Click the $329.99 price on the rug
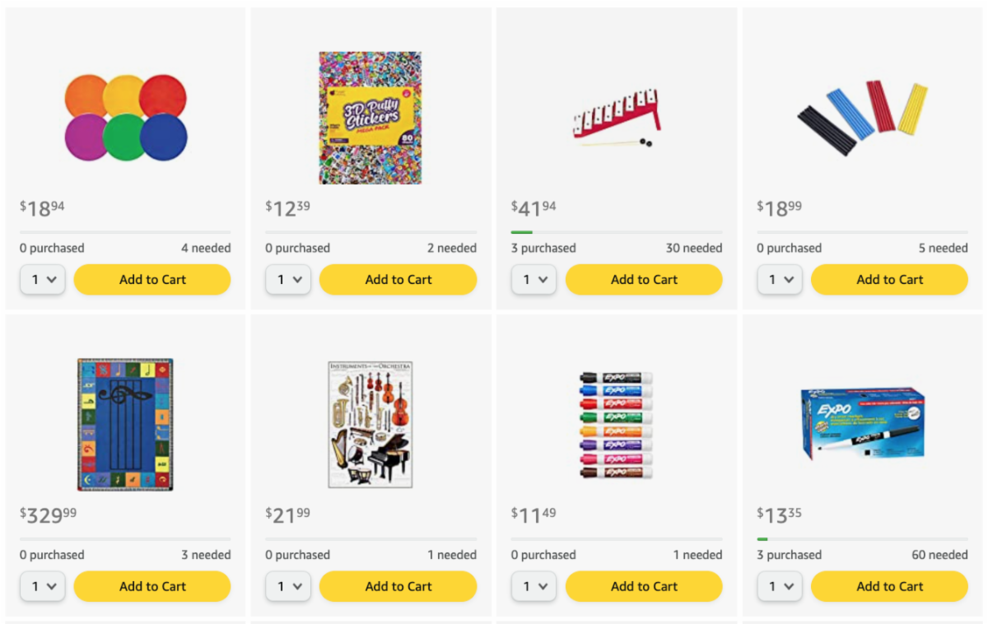The height and width of the screenshot is (624, 988). click(49, 516)
